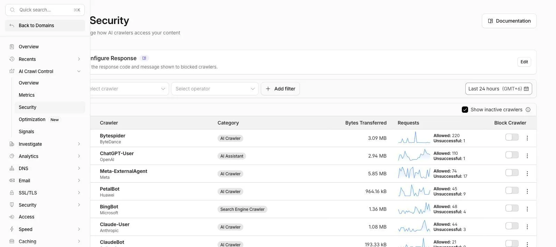Click the 5.85 MB bytes value

377,174
